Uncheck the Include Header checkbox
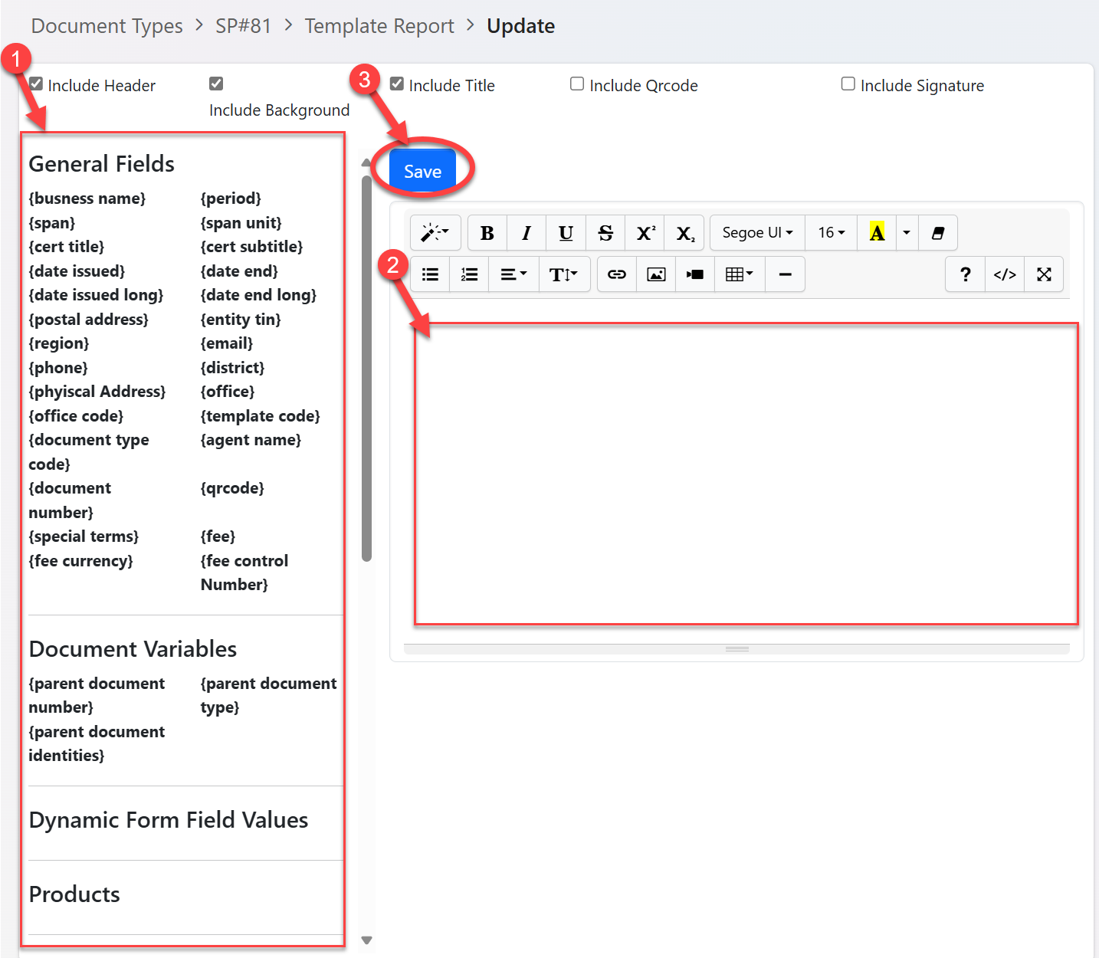The image size is (1099, 958). tap(36, 84)
